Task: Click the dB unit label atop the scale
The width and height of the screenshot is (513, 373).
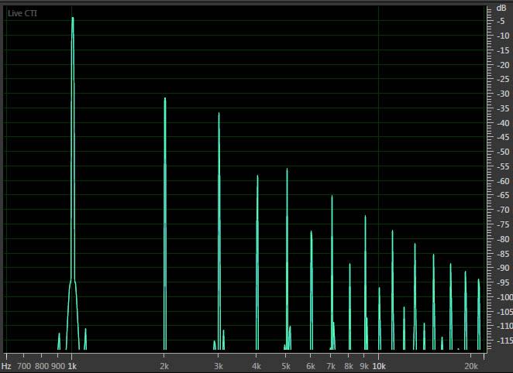Action: point(501,8)
